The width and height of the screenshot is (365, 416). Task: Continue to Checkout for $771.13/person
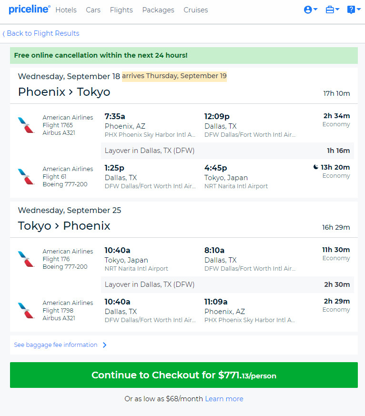(x=184, y=375)
